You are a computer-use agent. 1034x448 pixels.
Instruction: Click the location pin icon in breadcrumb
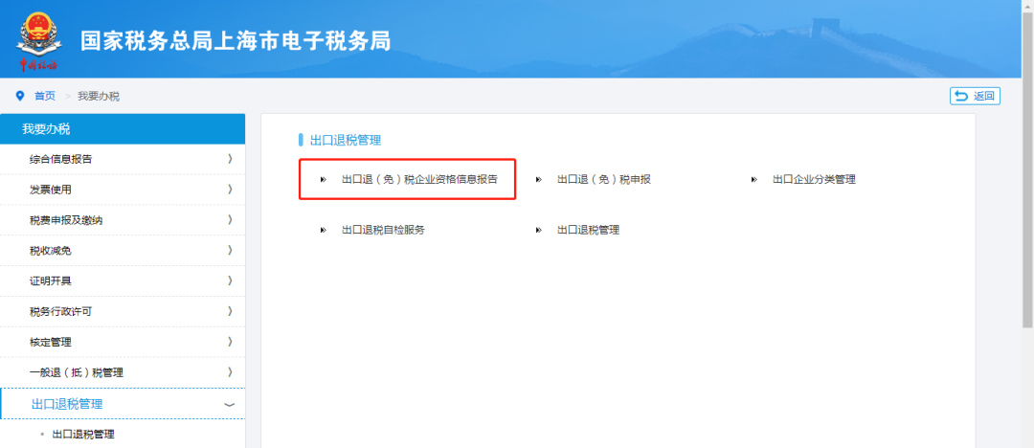pos(20,97)
